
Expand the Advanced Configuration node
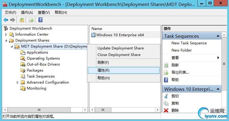pos(17,82)
